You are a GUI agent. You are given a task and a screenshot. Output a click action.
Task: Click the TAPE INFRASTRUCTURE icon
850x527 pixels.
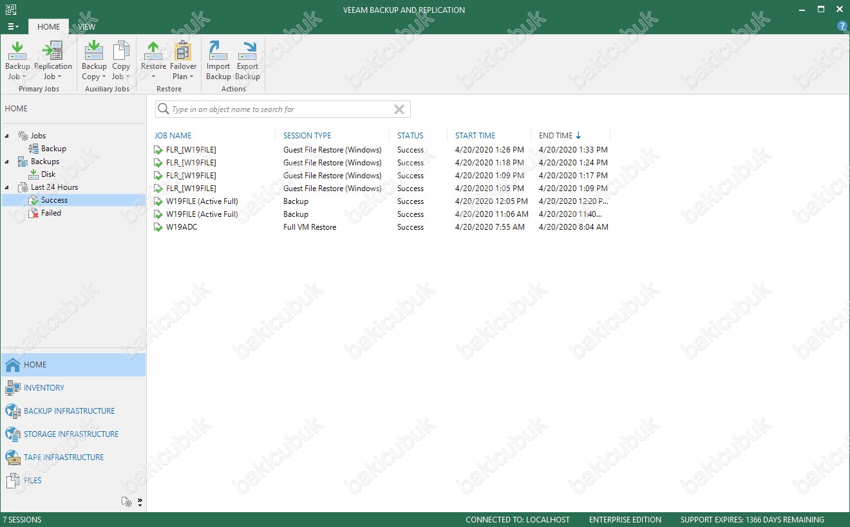(x=12, y=458)
